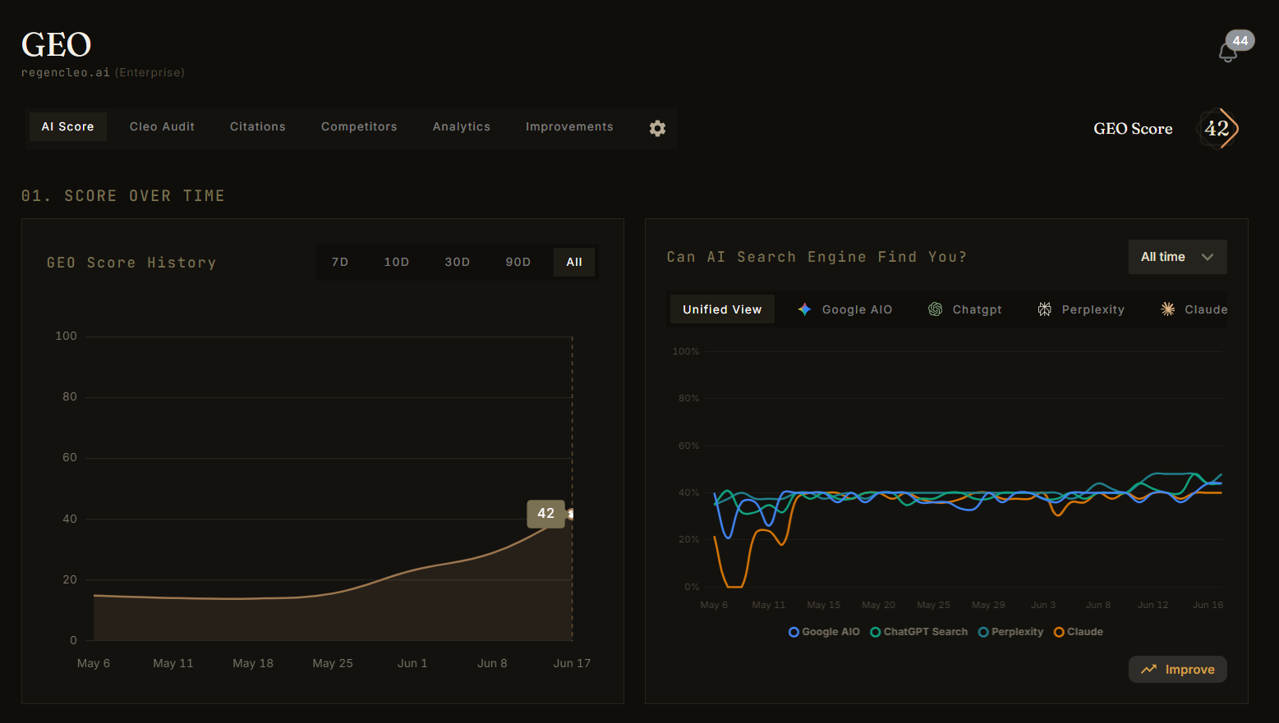
Task: Click the 01. SCORE OVER TIME heading
Action: [123, 196]
